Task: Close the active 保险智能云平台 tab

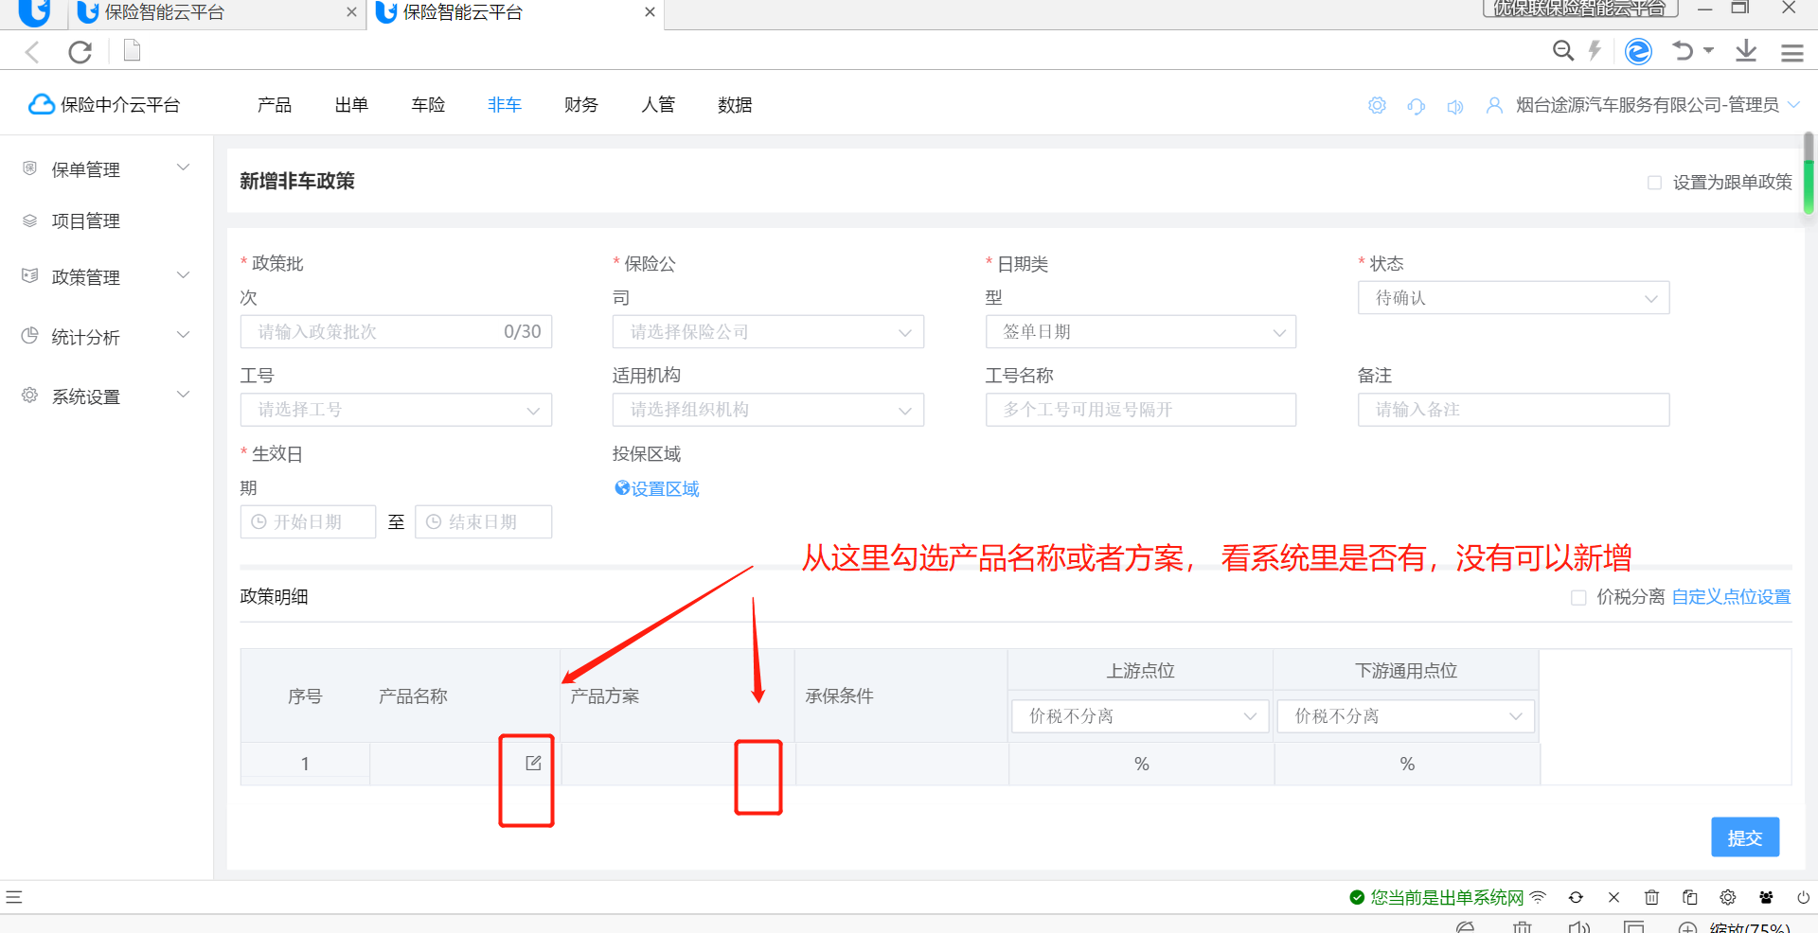Action: click(650, 12)
